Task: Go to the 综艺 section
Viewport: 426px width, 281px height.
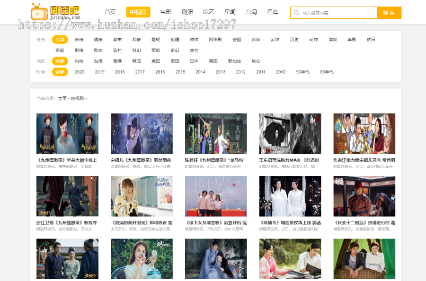Action: pos(208,12)
